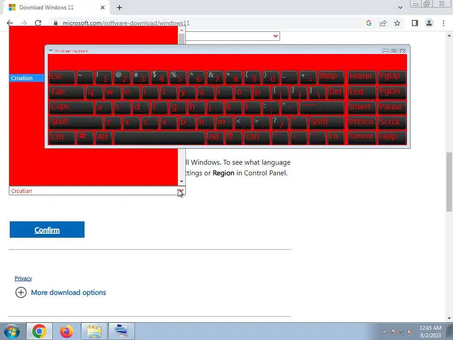Go back to the previous page

click(x=10, y=23)
